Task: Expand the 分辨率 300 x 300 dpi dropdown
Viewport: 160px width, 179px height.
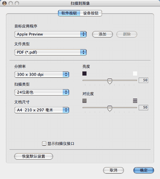Action: (42, 75)
